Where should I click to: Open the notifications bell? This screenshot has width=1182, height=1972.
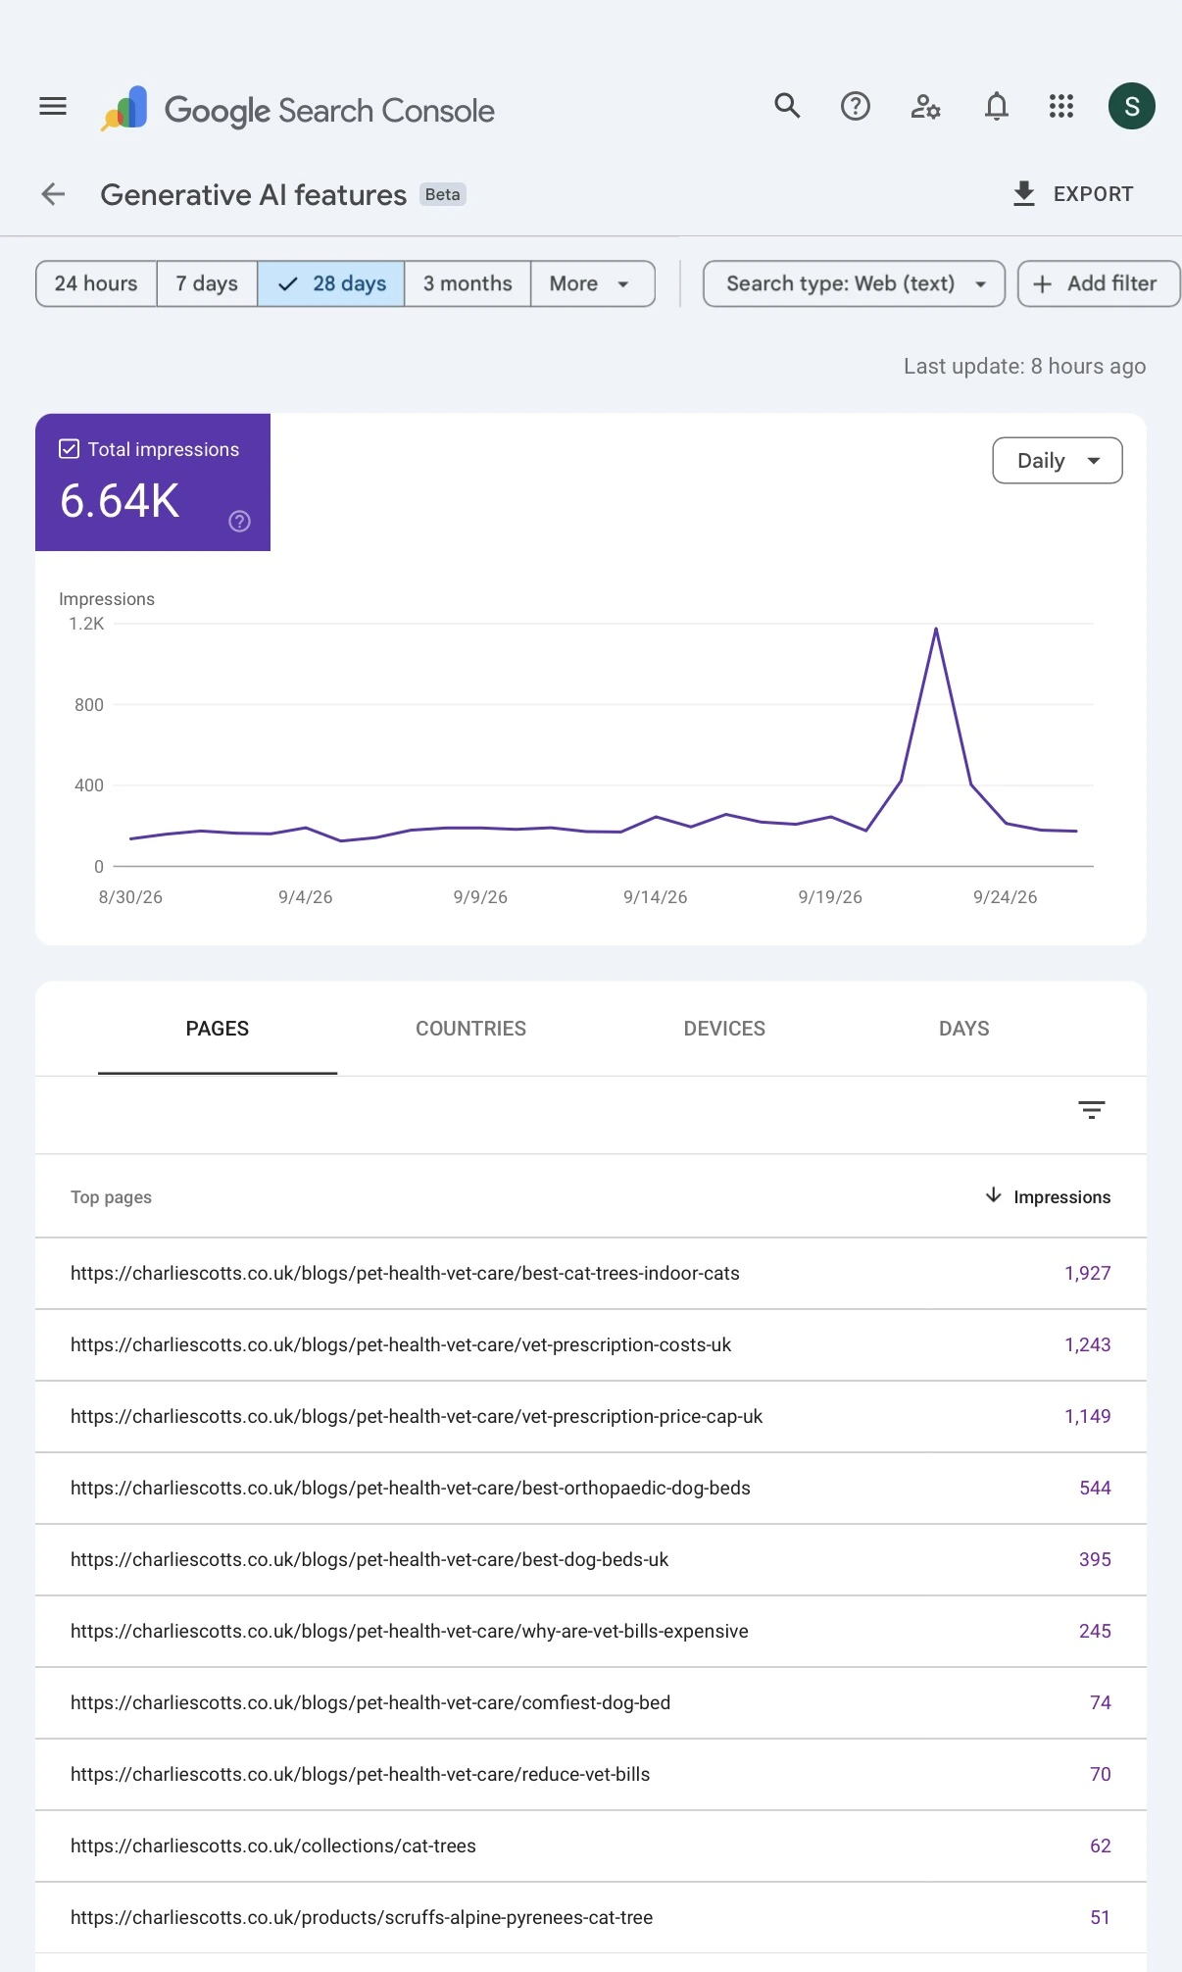pos(996,106)
